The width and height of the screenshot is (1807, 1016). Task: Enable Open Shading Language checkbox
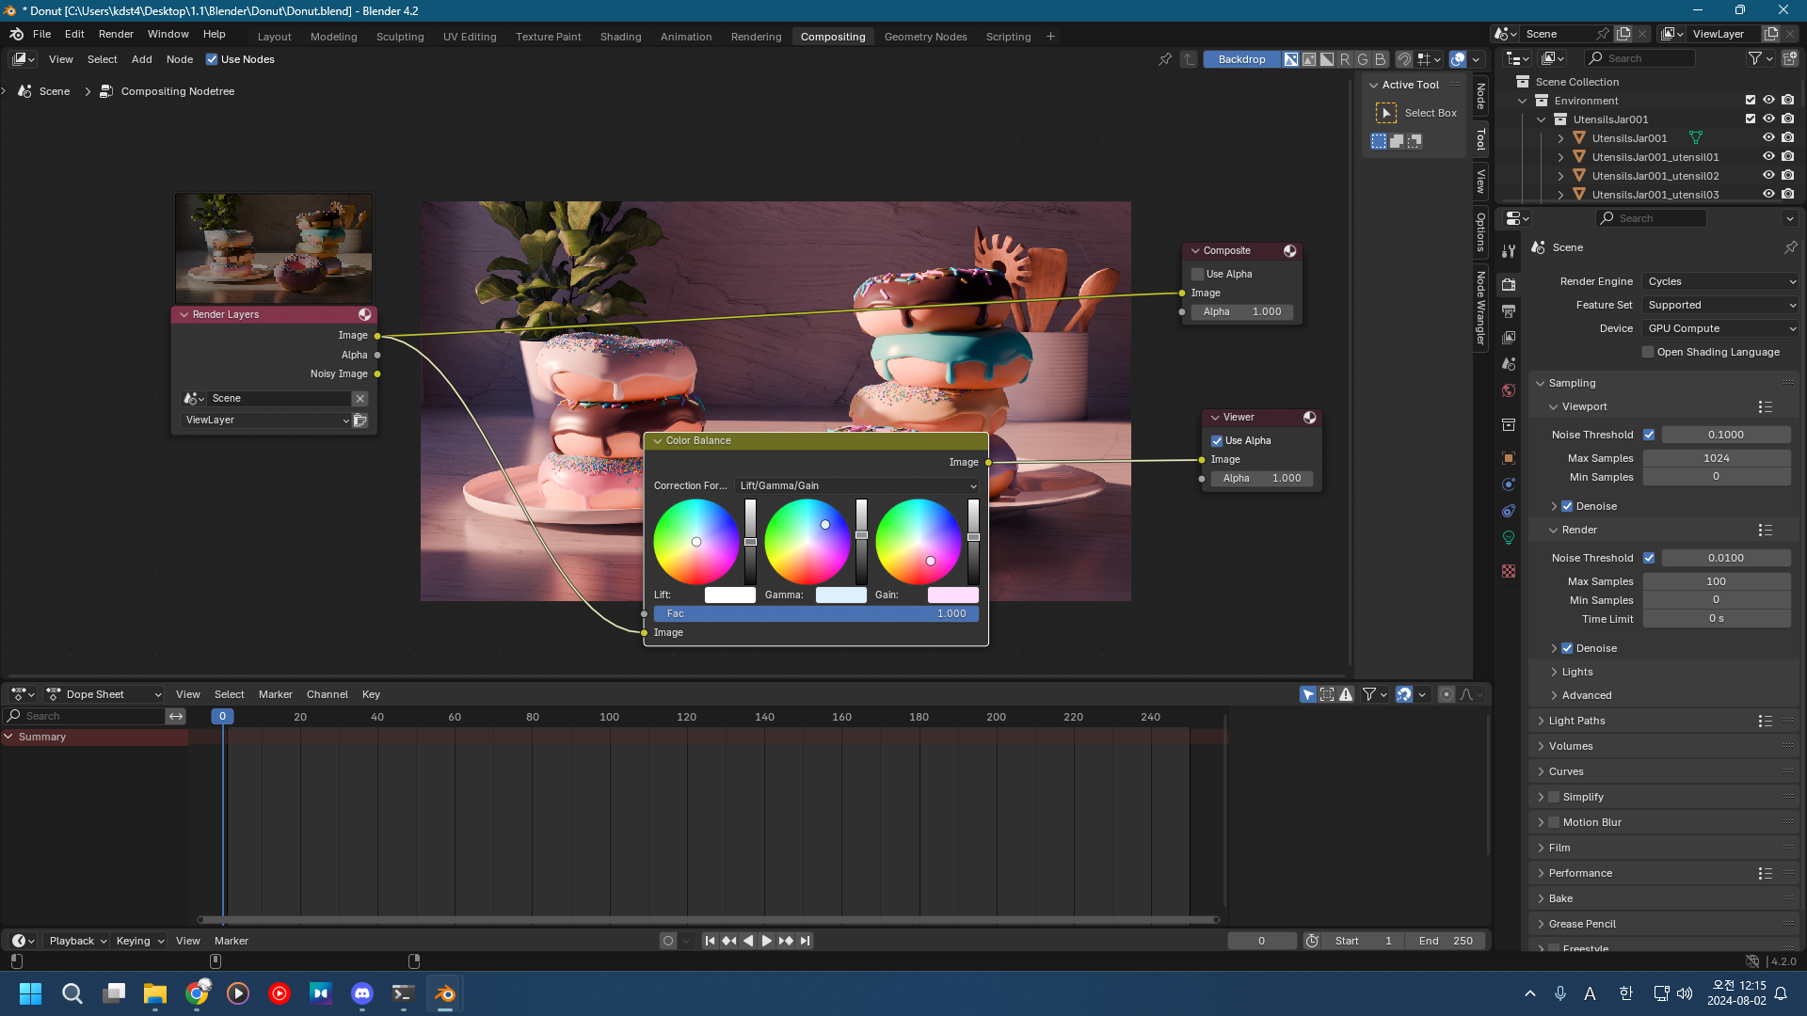pos(1648,352)
